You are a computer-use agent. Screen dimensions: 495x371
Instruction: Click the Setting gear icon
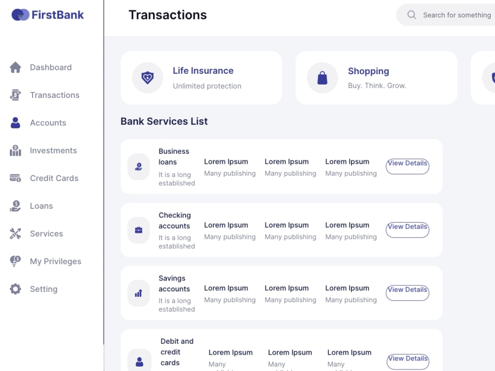pos(15,289)
